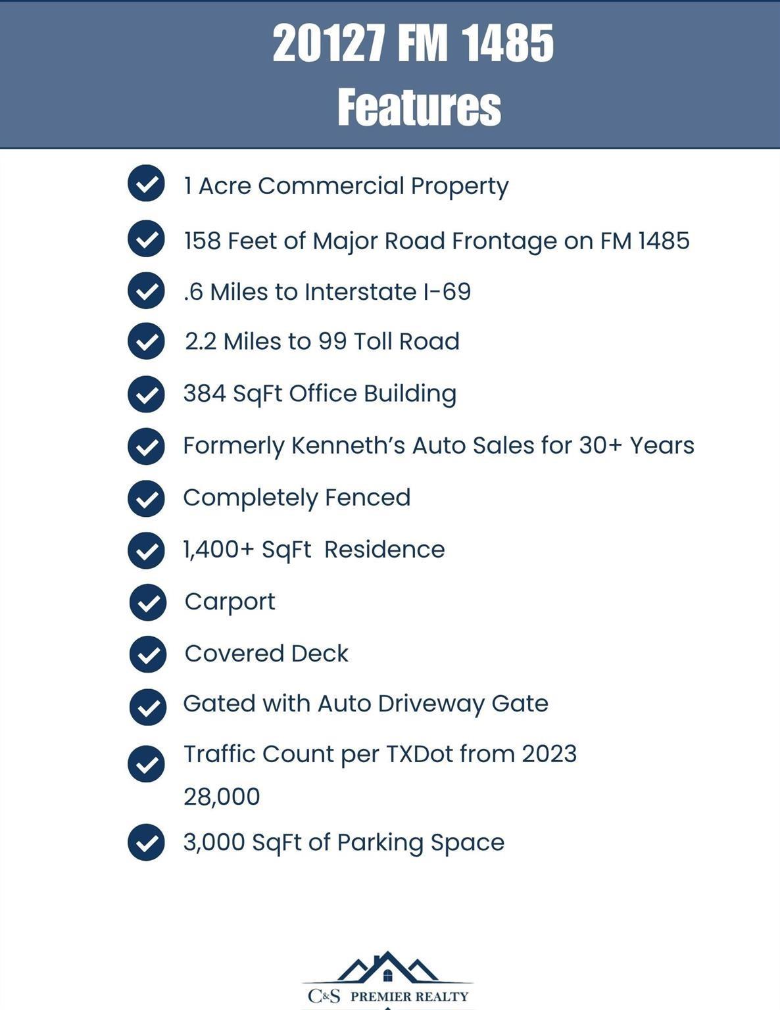Click the 28,000 traffic count number
The image size is (780, 1010).
(x=222, y=797)
